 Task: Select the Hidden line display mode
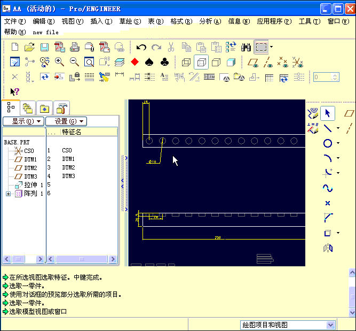tap(201, 62)
